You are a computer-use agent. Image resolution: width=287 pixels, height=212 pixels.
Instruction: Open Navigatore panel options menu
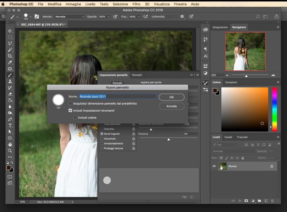[278, 27]
